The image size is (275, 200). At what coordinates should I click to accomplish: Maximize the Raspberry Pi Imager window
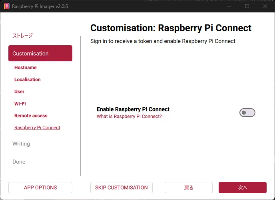[x=247, y=6]
